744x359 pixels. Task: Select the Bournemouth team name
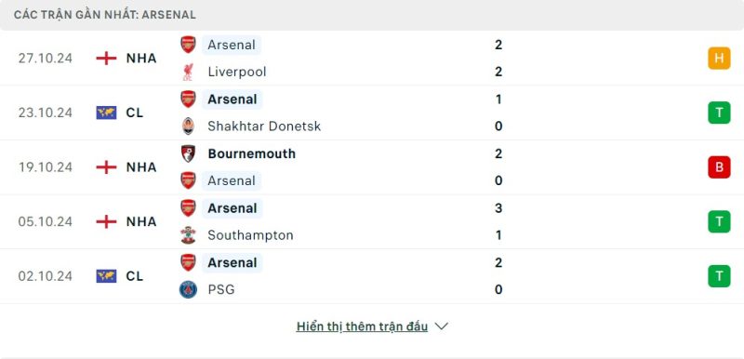tap(251, 153)
